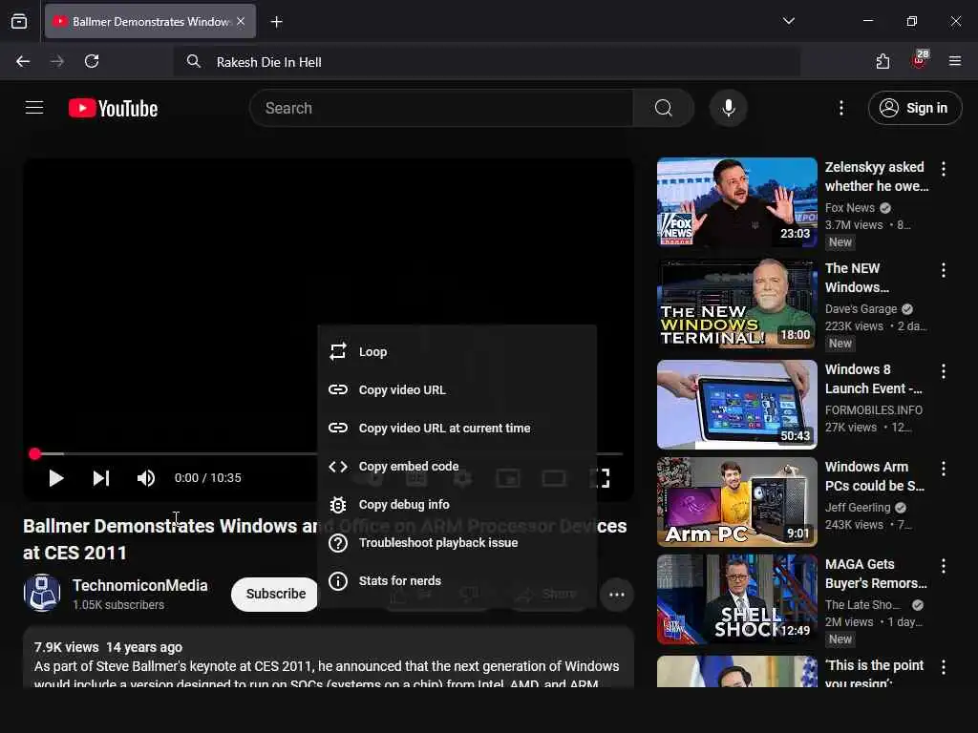Focus the YouTube Search input field
The height and width of the screenshot is (733, 978).
(x=441, y=108)
